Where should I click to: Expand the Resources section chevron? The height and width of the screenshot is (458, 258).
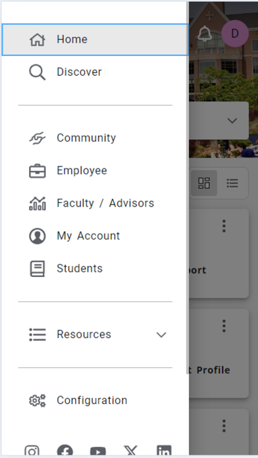[161, 335]
